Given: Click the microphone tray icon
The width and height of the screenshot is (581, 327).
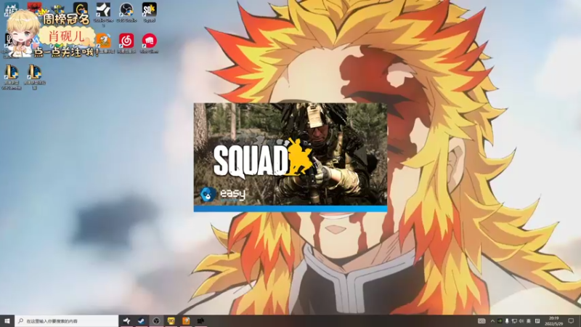Looking at the screenshot, I should tap(507, 321).
